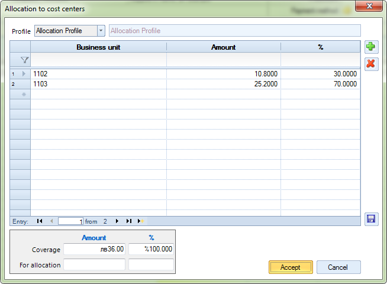
Task: Select business unit 1102 cell
Action: tap(98, 74)
